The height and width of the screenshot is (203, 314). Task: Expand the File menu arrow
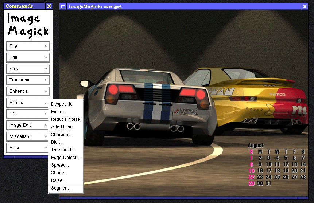(46, 46)
